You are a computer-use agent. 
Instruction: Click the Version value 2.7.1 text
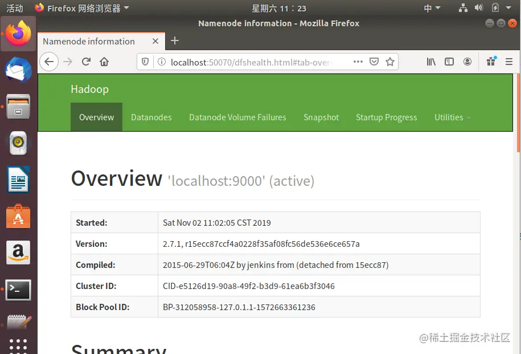click(261, 244)
